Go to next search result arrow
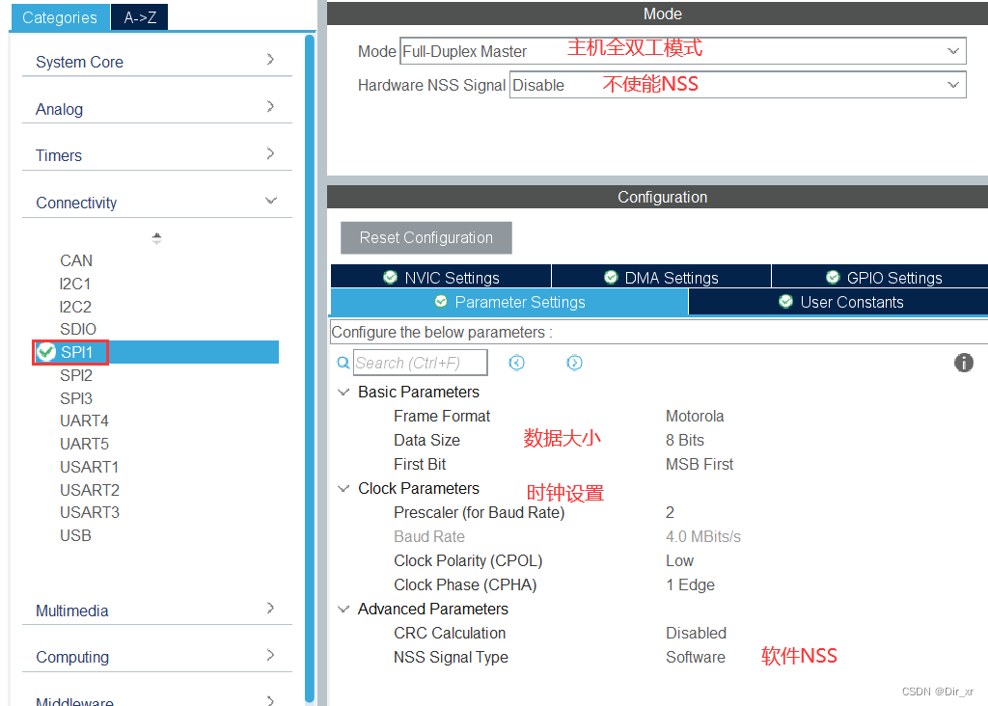Image resolution: width=988 pixels, height=706 pixels. point(575,363)
